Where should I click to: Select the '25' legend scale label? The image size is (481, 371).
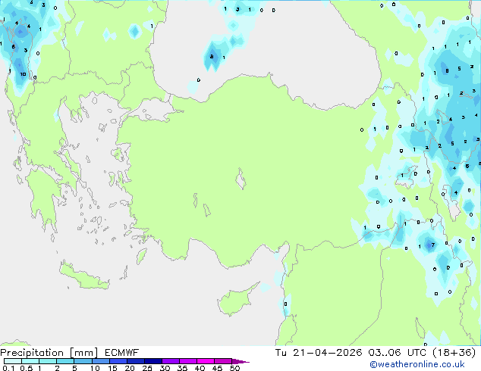pos(147,368)
